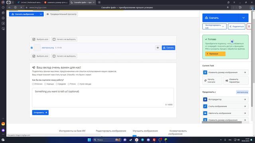The height and width of the screenshot is (143, 255).
Task: Click the large Скачать button in the sidebar
Action: point(220,18)
